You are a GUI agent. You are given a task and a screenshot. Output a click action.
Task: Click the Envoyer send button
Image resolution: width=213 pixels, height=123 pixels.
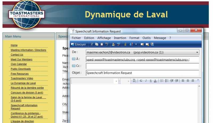(x=78, y=44)
